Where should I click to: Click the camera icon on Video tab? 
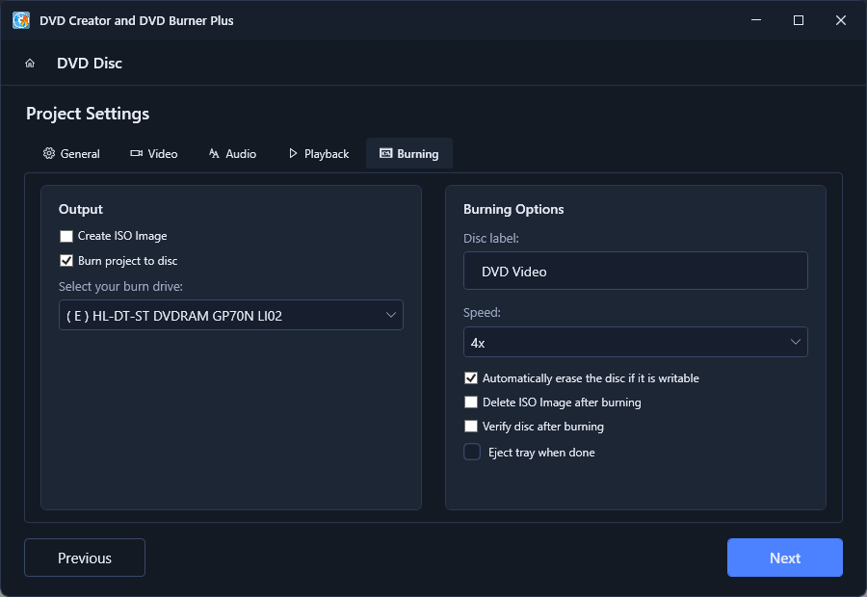click(136, 153)
